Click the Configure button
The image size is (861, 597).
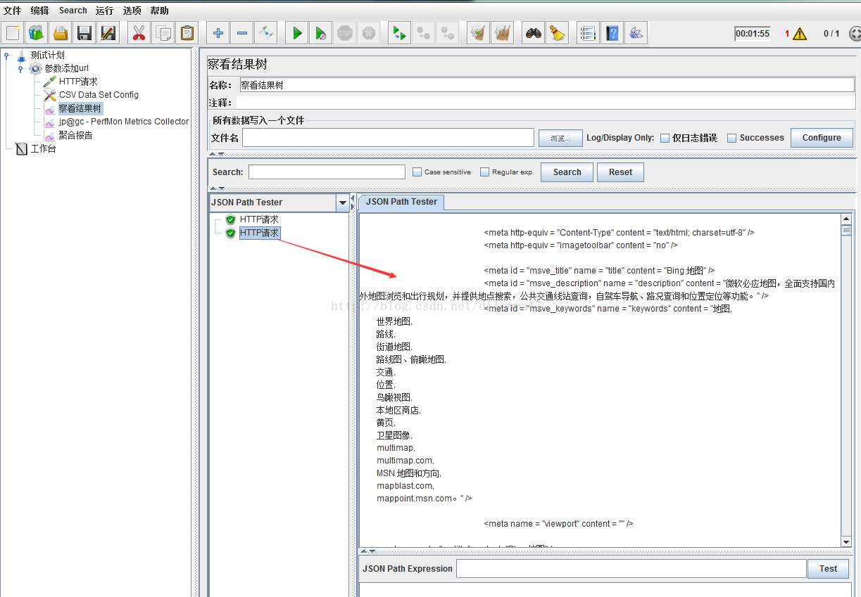coord(822,138)
